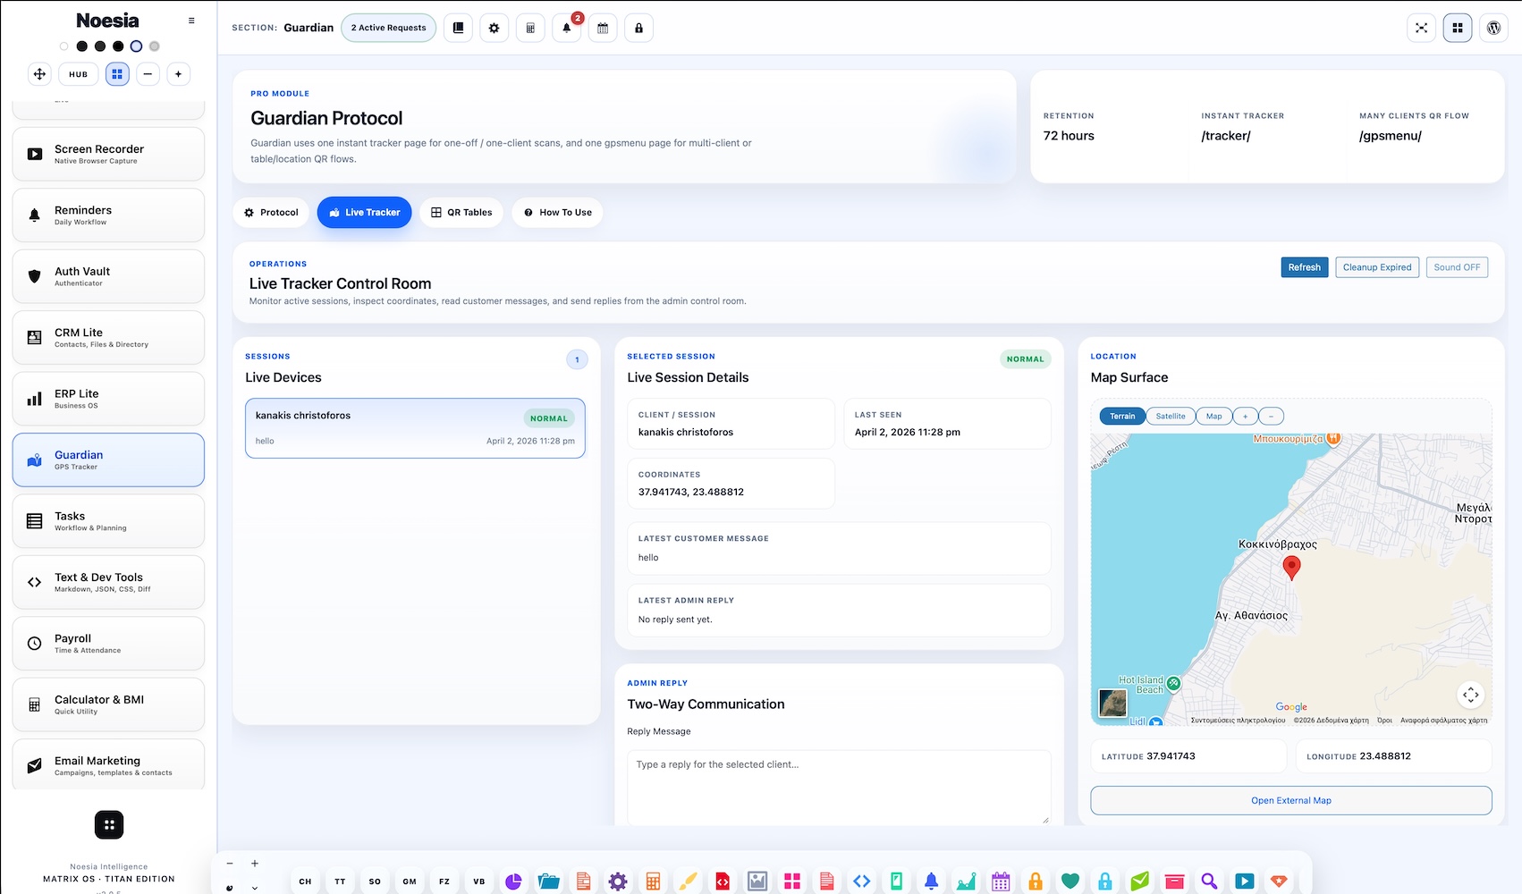Click the WordPress icon in the top right

tap(1493, 28)
